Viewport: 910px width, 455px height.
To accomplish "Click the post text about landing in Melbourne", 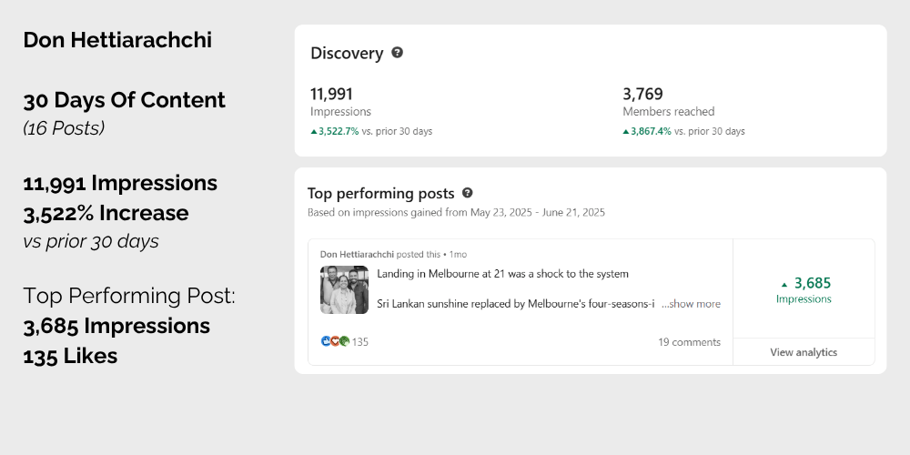I will click(x=502, y=273).
